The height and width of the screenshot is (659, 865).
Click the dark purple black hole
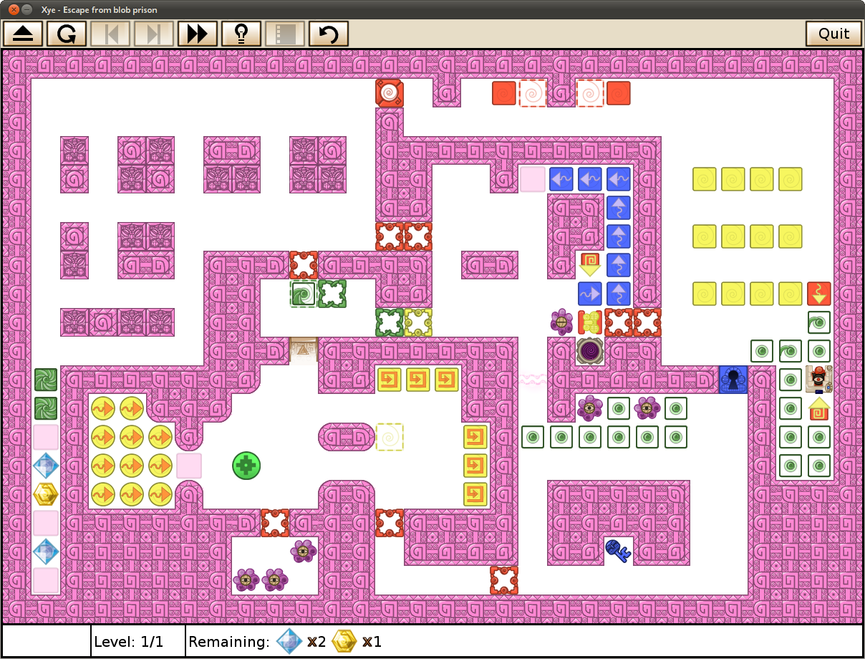click(x=590, y=351)
